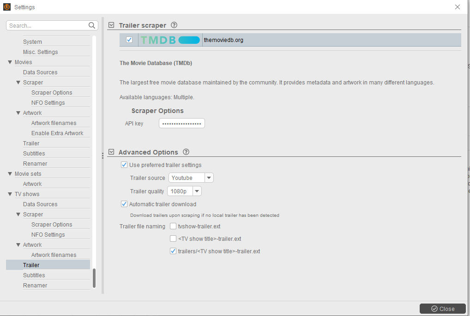Collapse the Advanced Options section icon
Image resolution: width=470 pixels, height=316 pixels.
pyautogui.click(x=111, y=152)
